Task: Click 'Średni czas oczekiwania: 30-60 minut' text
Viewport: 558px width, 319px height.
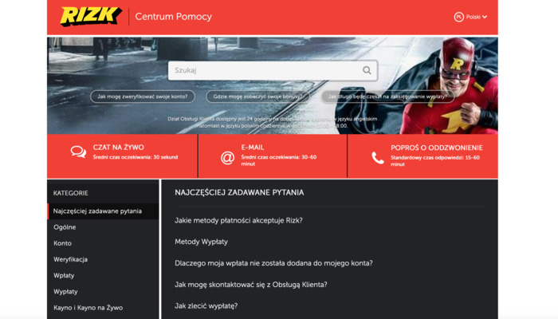Action: click(x=279, y=160)
